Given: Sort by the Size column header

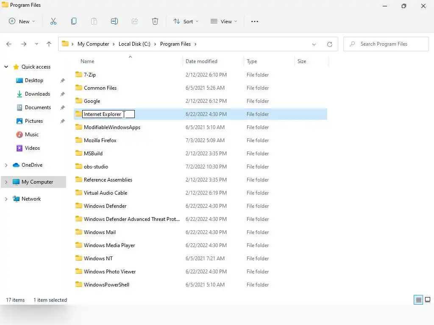Looking at the screenshot, I should pos(302,61).
